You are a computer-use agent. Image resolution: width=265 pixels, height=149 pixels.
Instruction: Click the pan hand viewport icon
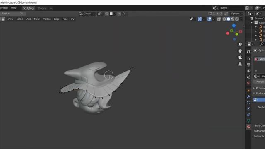(240, 51)
